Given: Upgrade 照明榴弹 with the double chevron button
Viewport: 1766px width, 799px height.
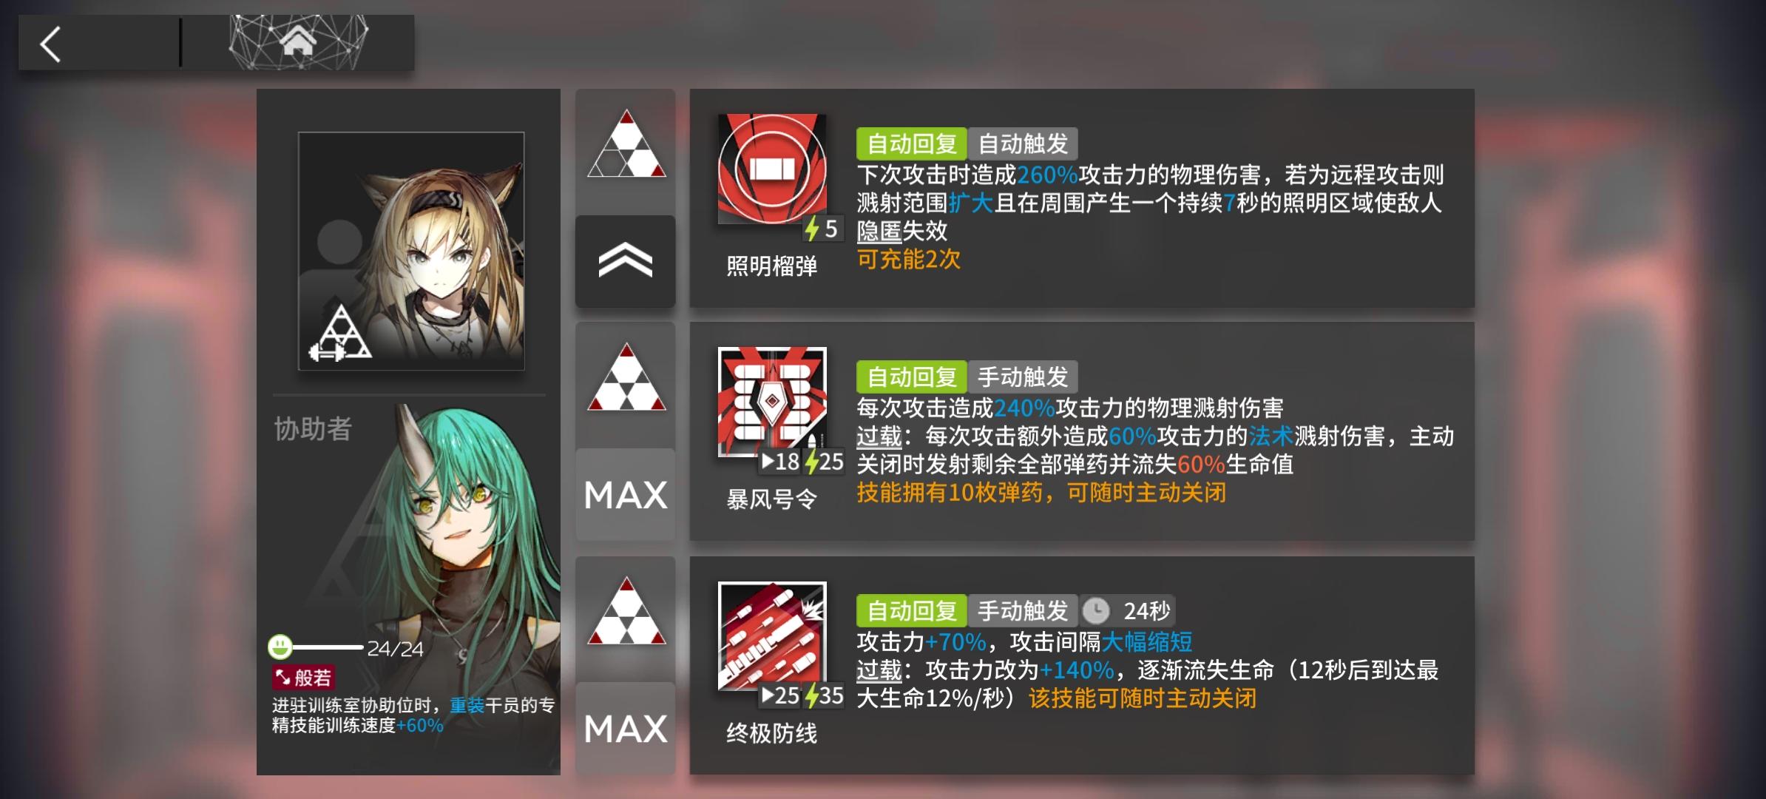Looking at the screenshot, I should pos(626,261).
